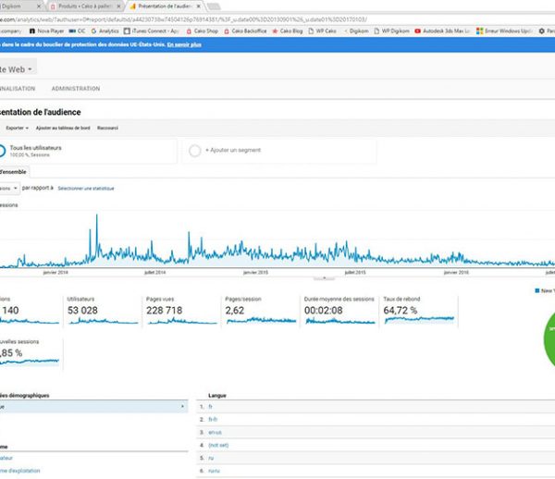This screenshot has height=479, width=555.
Task: Open the (not set) language row link
Action: pyautogui.click(x=218, y=445)
